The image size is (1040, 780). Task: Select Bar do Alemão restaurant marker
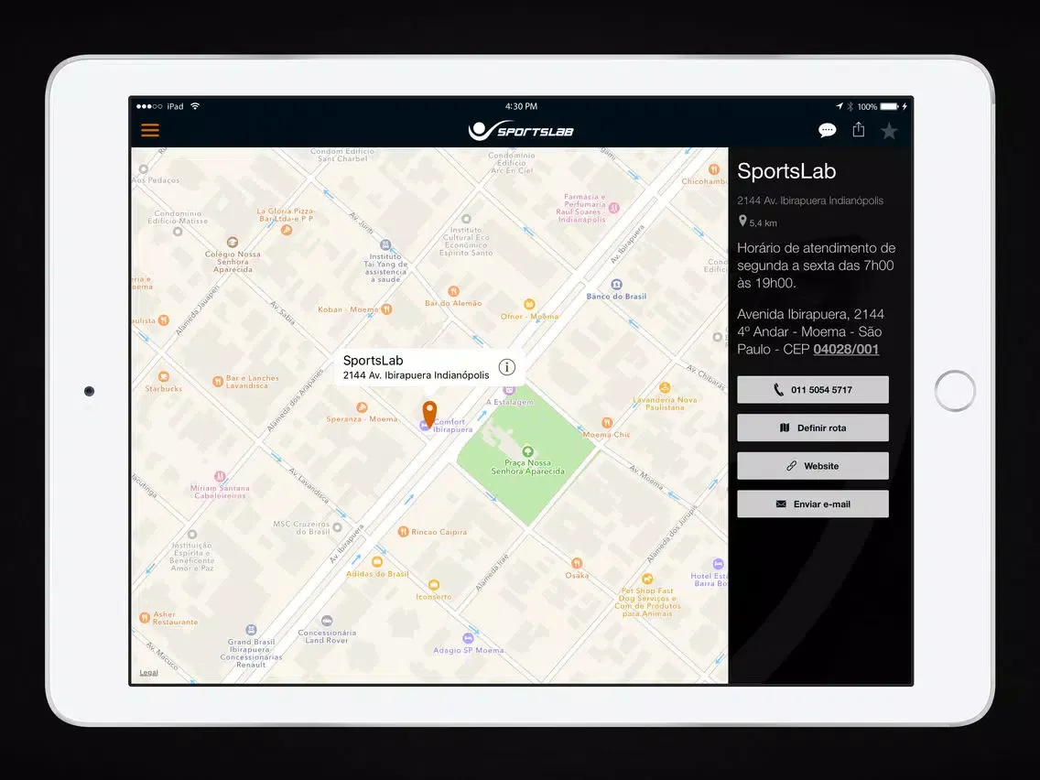pos(453,291)
